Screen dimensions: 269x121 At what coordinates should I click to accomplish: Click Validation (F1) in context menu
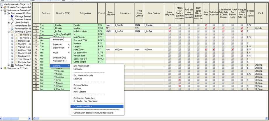(x=60, y=61)
